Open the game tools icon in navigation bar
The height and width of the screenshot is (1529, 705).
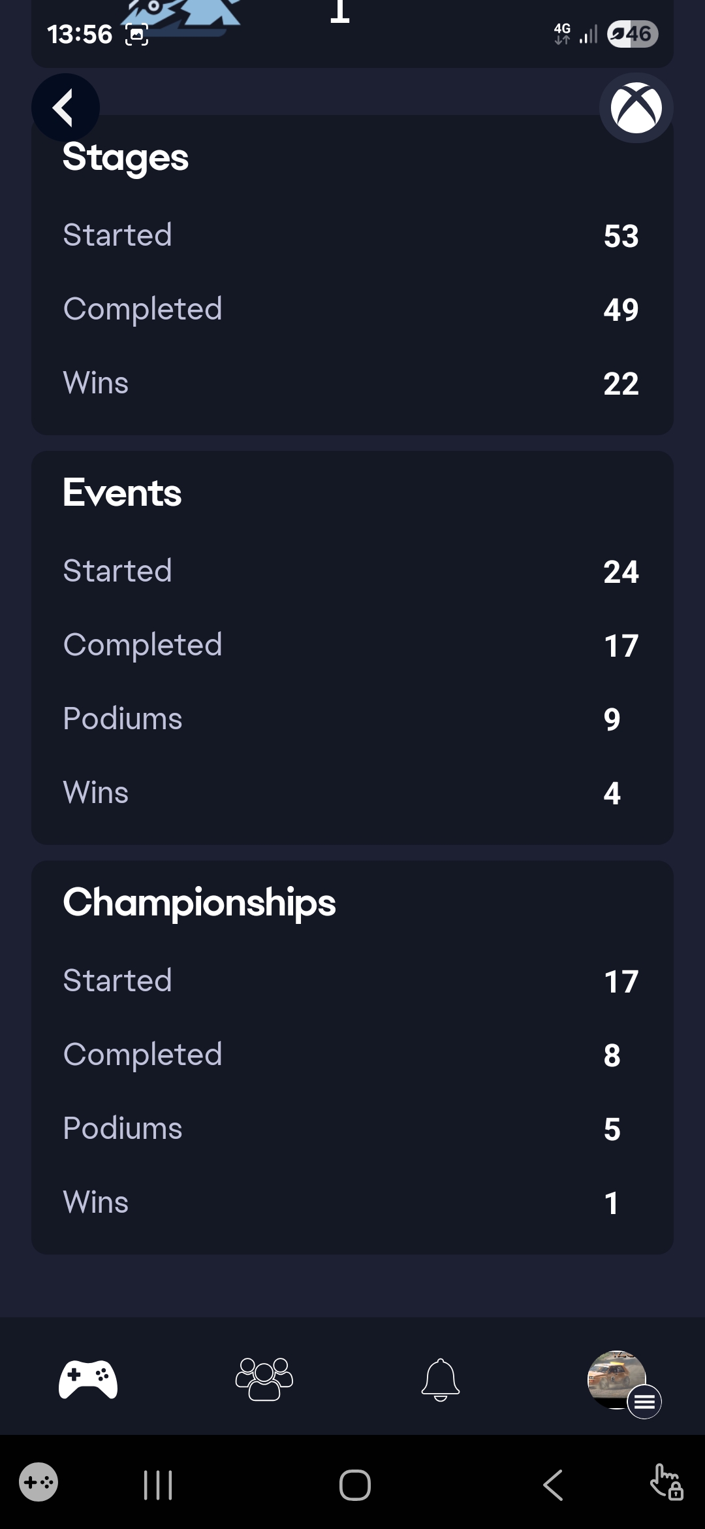[x=39, y=1482]
